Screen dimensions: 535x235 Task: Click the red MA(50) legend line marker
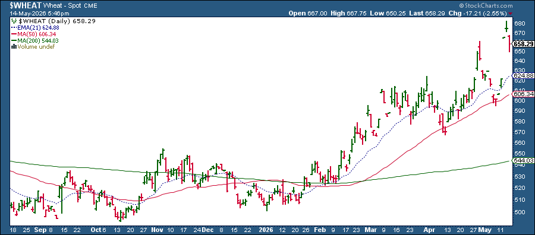[x=14, y=34]
